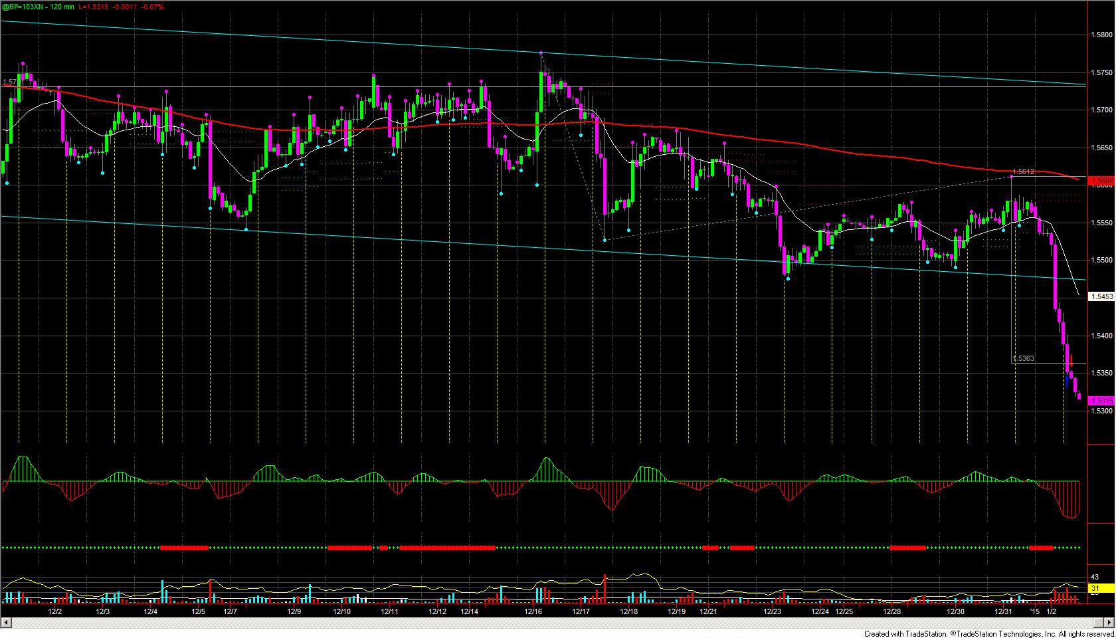Click the 12/21 date label

(x=709, y=611)
